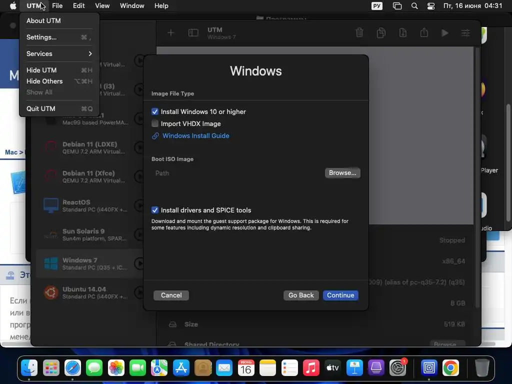This screenshot has width=512, height=384.
Task: Open UTM Settings from the menu
Action: [x=59, y=37]
